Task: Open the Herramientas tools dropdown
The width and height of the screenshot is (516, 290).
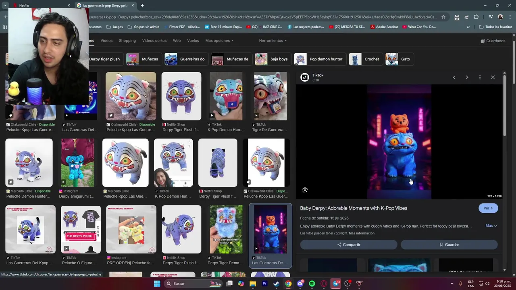Action: tap(273, 41)
